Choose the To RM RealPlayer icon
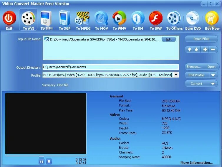This screenshot has width=222, height=167. [x=138, y=18]
